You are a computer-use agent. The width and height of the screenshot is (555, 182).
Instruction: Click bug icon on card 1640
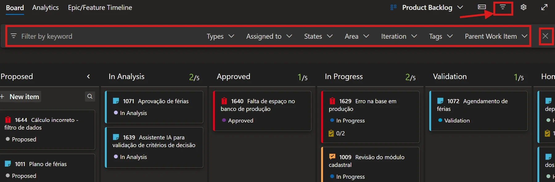tap(224, 101)
